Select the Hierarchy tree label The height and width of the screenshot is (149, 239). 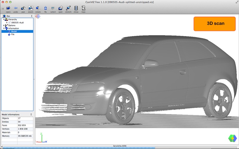[13, 19]
